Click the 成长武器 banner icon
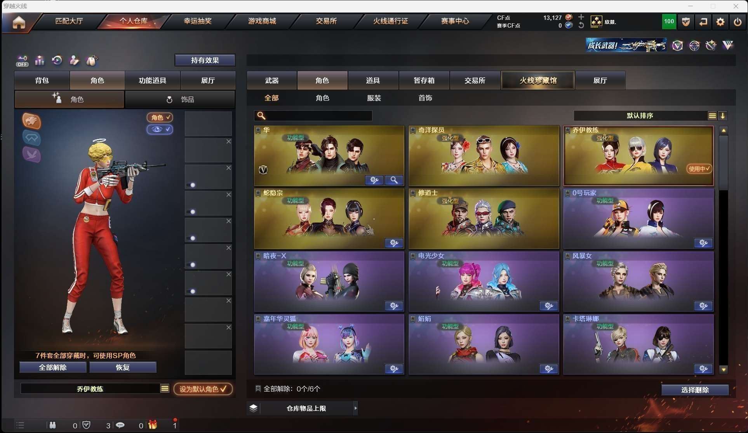Screen dimensions: 748x433 click(x=626, y=45)
